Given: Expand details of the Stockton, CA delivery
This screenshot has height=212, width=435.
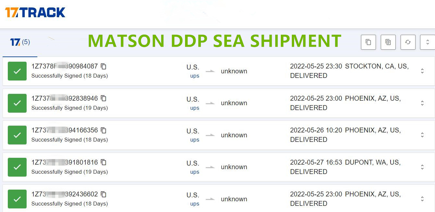Looking at the screenshot, I should pos(422,71).
